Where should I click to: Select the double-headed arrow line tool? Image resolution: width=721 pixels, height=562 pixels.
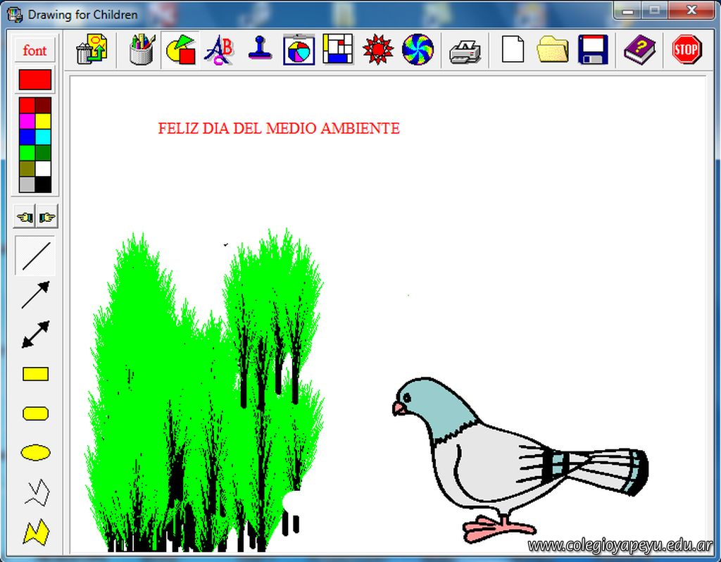point(35,335)
